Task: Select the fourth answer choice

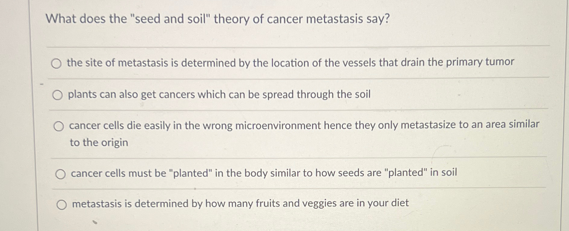Action: [61, 174]
